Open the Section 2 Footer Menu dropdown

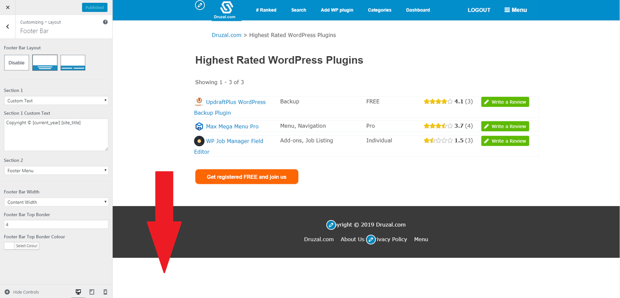(x=56, y=170)
